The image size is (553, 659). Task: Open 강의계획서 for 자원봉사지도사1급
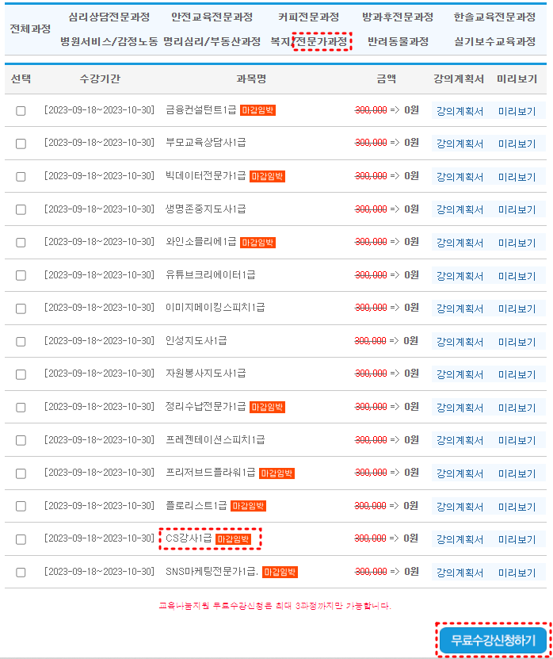tap(460, 374)
